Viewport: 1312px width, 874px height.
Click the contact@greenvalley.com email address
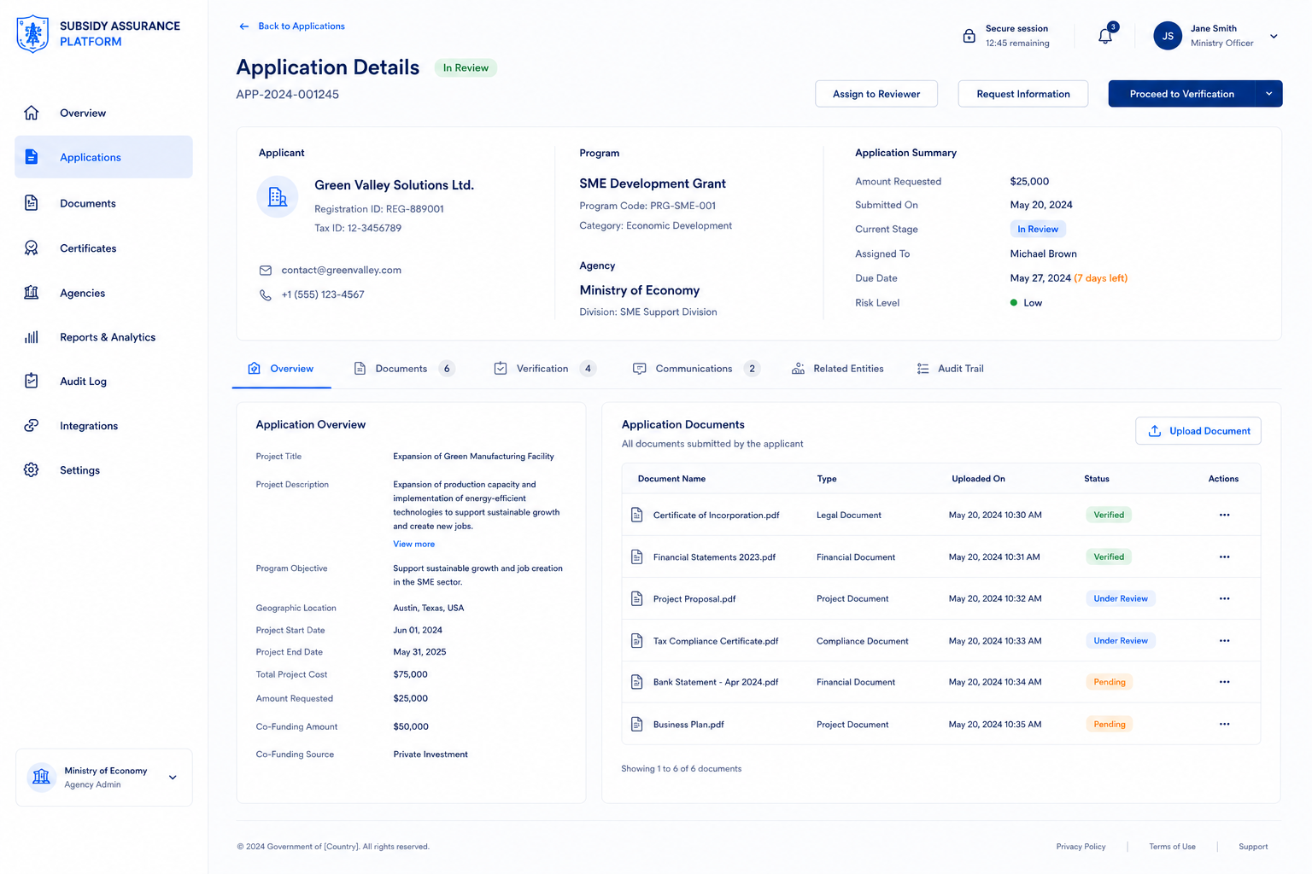coord(342,271)
